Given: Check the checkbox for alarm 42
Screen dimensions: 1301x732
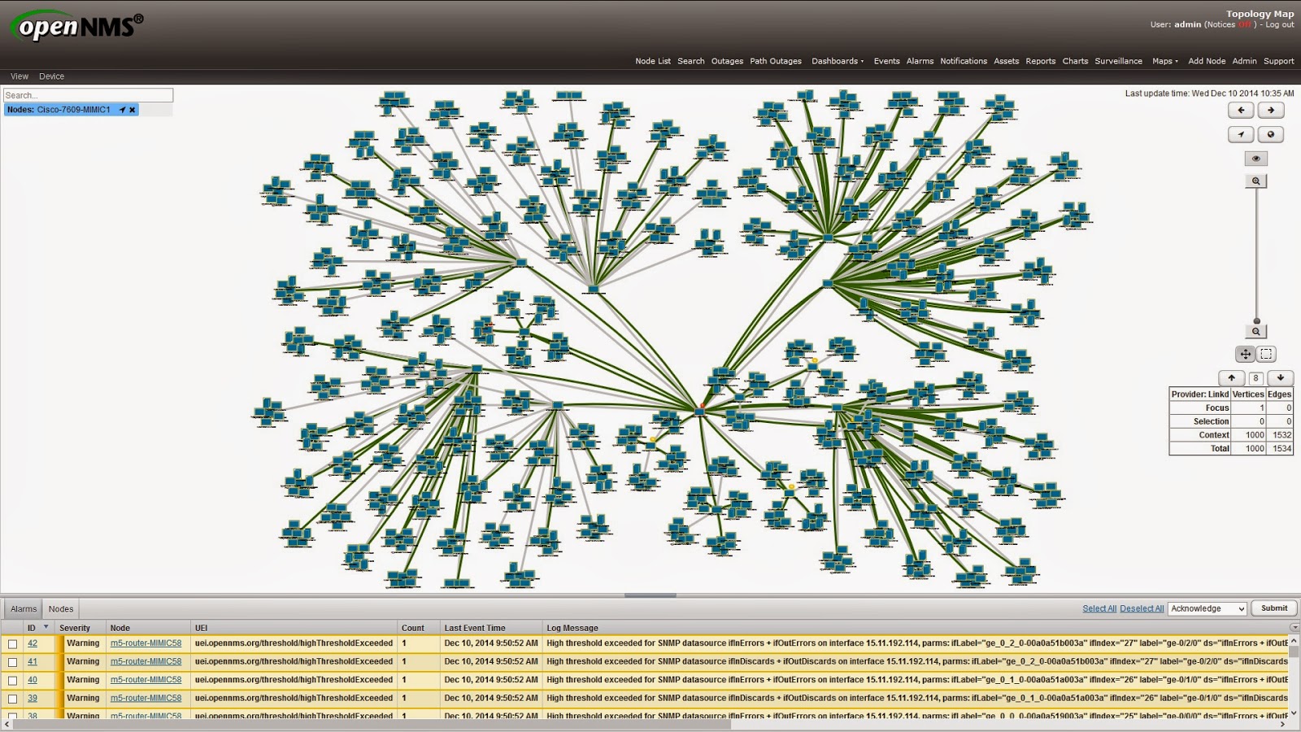Looking at the screenshot, I should click(12, 643).
